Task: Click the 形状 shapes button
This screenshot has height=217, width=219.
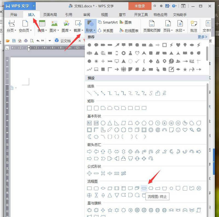Action: (90, 26)
